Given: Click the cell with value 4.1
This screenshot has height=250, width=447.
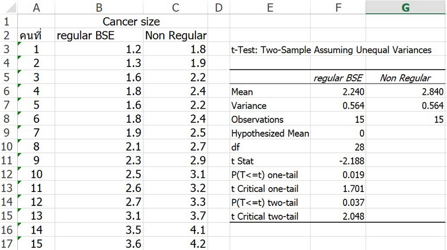Looking at the screenshot, I should point(175,230).
